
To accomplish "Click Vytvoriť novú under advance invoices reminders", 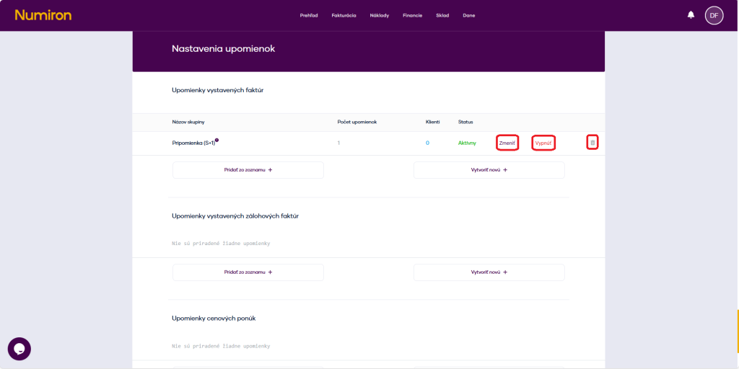I will (x=489, y=272).
